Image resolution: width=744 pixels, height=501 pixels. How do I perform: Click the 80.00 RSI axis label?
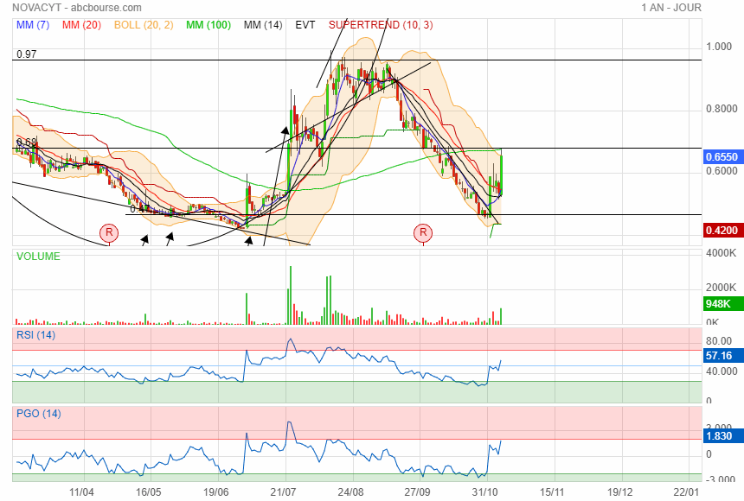pyautogui.click(x=719, y=341)
